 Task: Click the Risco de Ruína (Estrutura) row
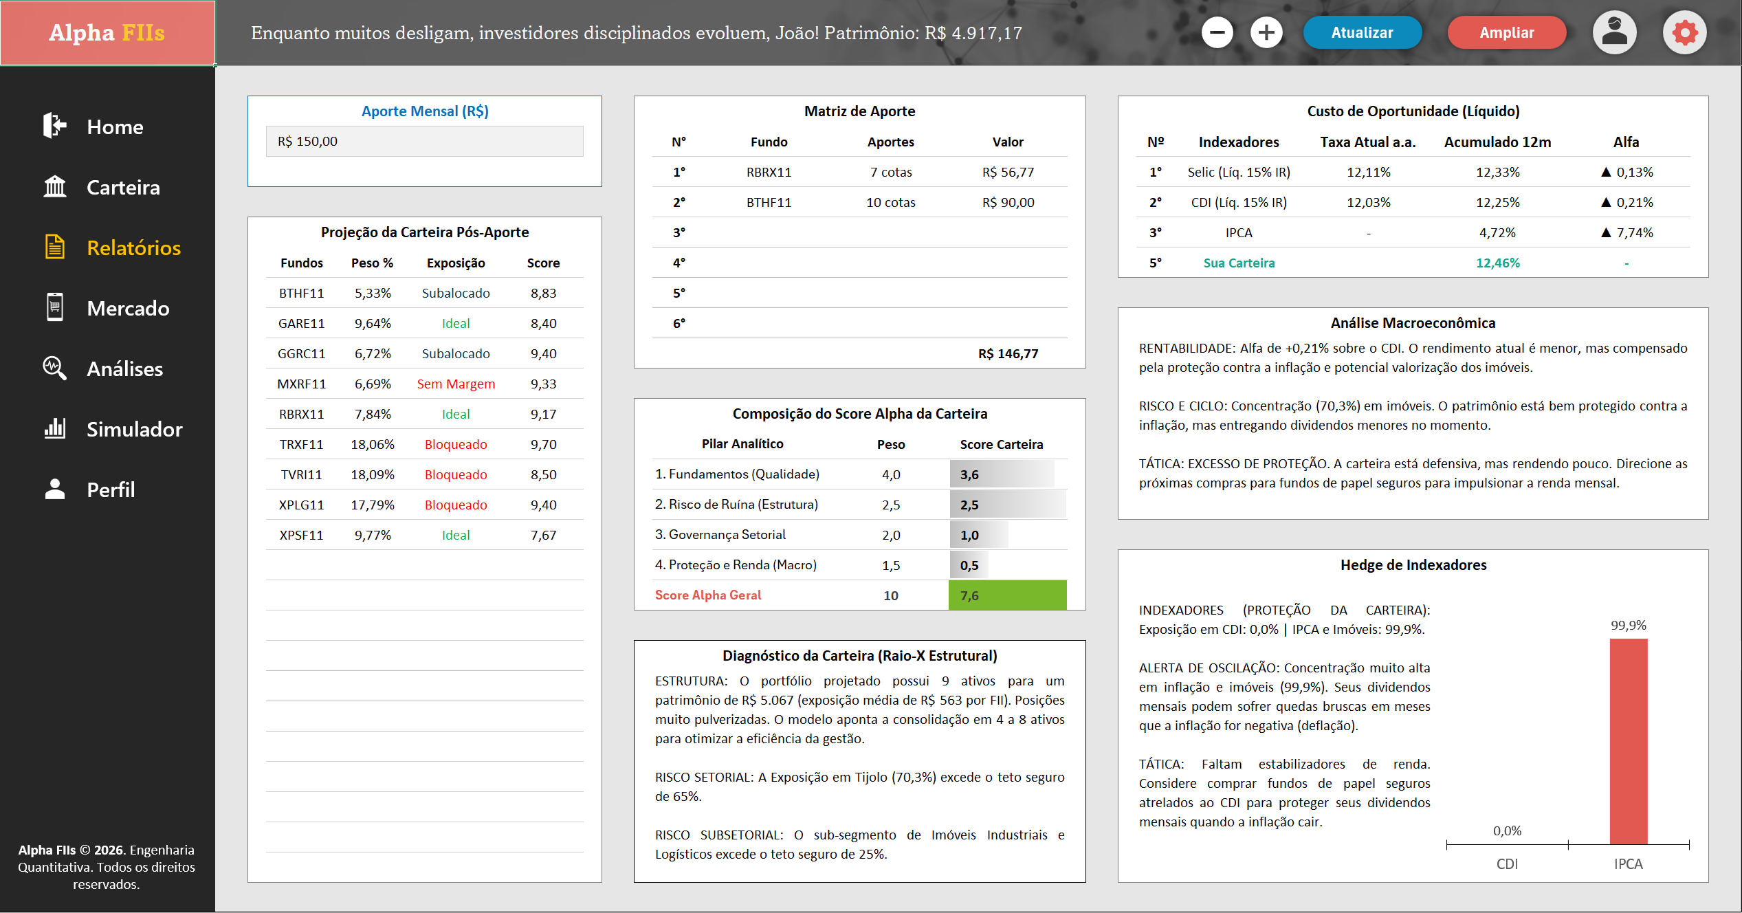[x=859, y=505]
